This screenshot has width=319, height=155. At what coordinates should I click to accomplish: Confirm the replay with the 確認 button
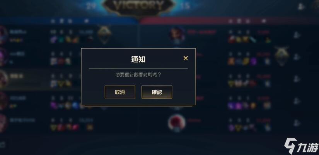tap(157, 92)
